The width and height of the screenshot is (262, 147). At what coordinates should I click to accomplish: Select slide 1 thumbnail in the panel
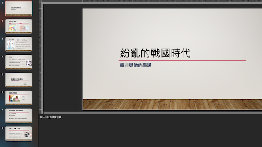click(x=18, y=9)
